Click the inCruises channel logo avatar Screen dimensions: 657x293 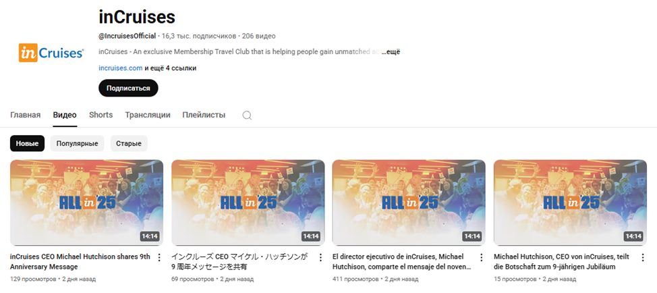(51, 53)
